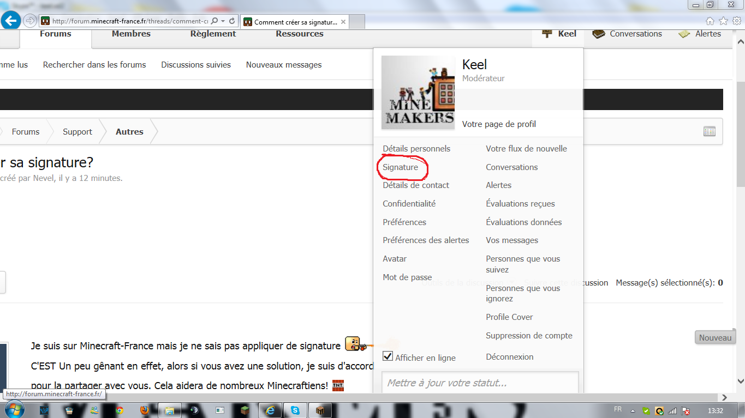
Task: Open a new blank browser tab
Action: click(x=356, y=22)
